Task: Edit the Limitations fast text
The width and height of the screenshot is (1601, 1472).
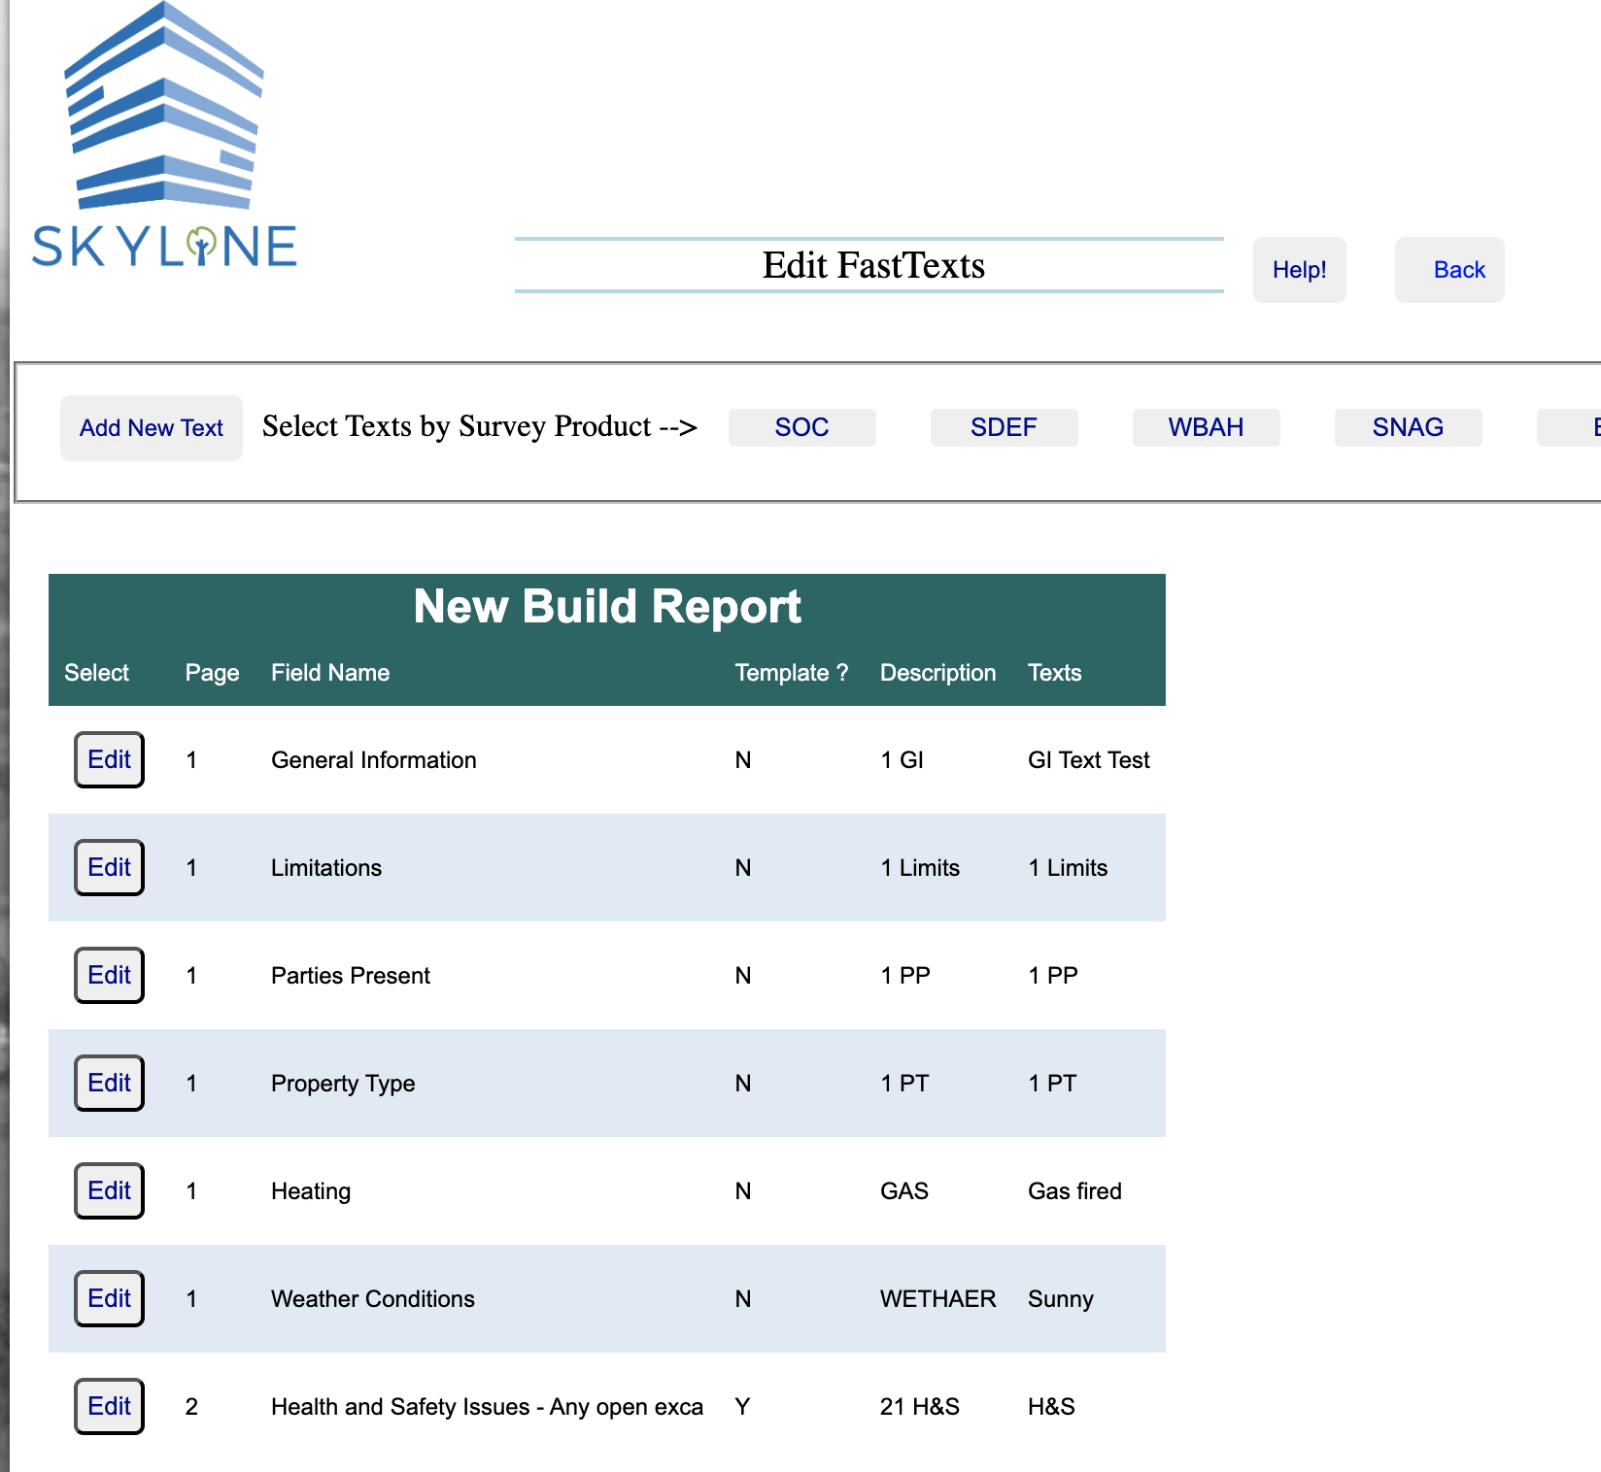Action: (x=109, y=867)
